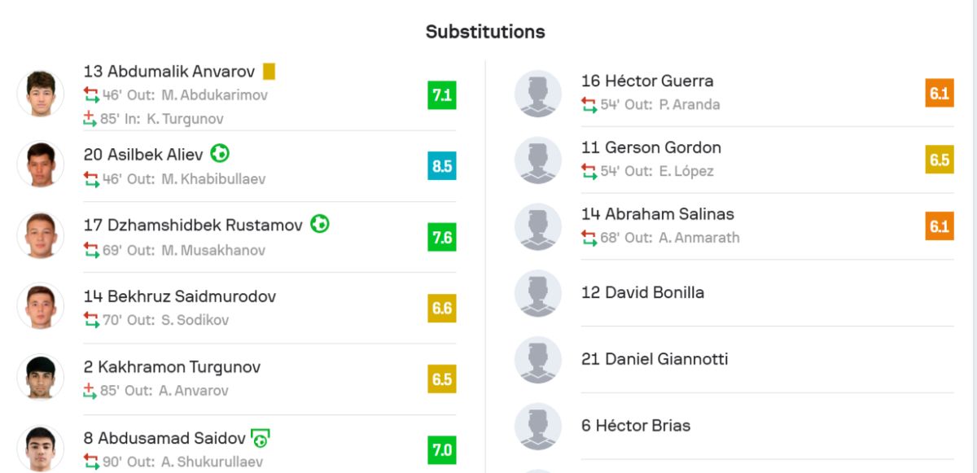This screenshot has width=977, height=473.
Task: Click the substitution icon under Abraham Salinas
Action: coord(589,238)
